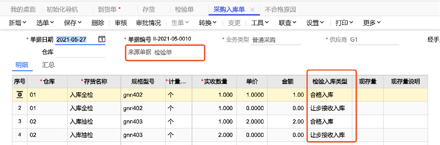Expand the 转换 menu
This screenshot has height=145, width=440.
pos(208,23)
